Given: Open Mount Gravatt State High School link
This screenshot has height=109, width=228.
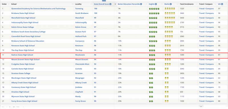Looking at the screenshot, I should (25, 59).
